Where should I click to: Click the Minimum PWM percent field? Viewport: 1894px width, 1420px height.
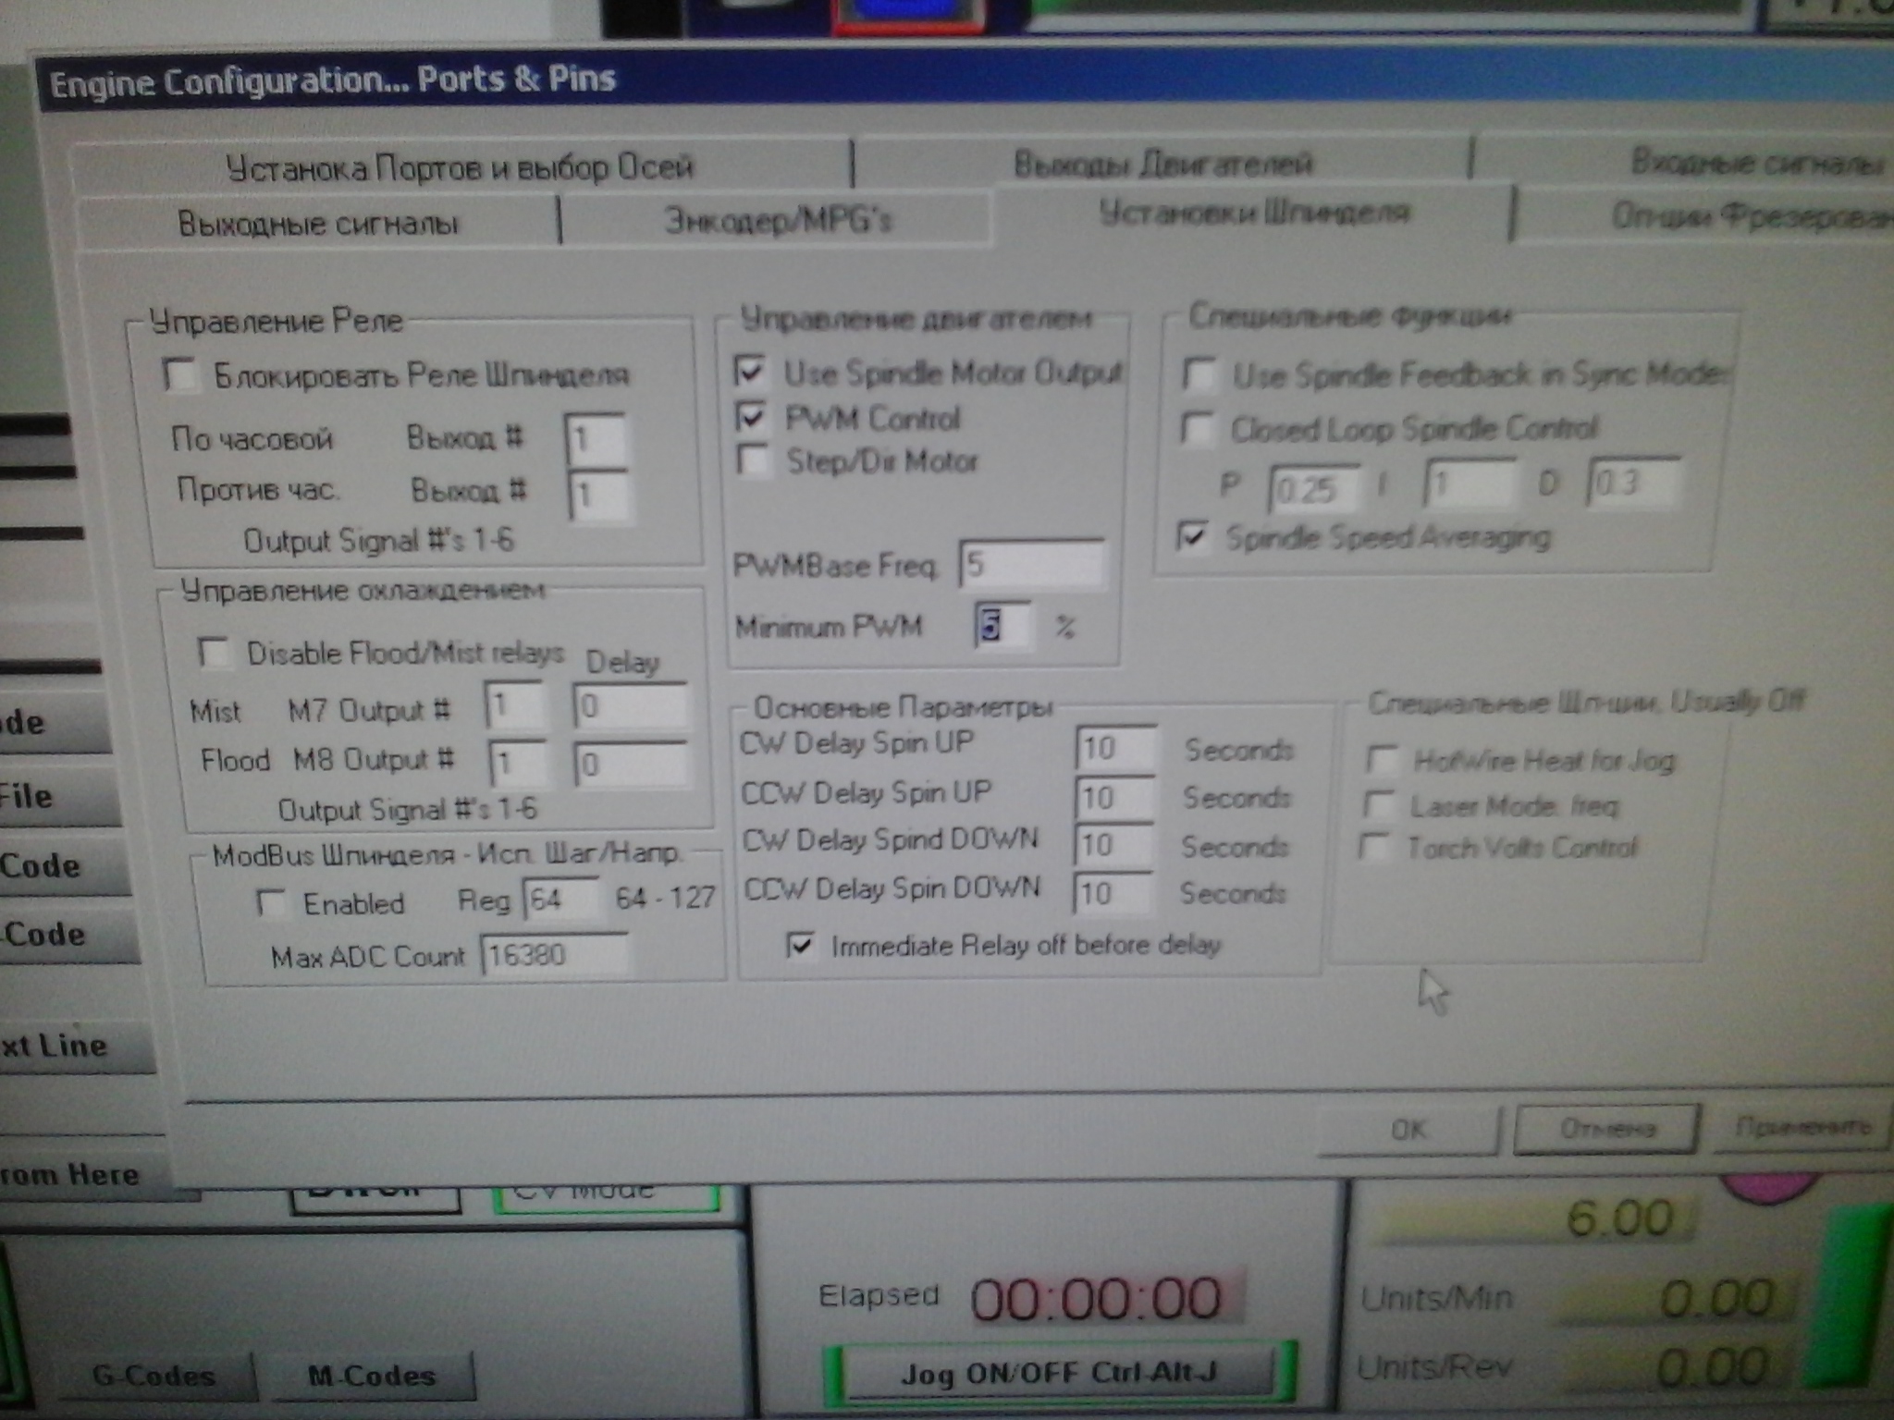pyautogui.click(x=1003, y=626)
